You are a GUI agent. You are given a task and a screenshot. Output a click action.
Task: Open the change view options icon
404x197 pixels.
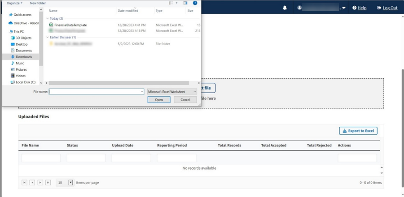pyautogui.click(x=171, y=3)
